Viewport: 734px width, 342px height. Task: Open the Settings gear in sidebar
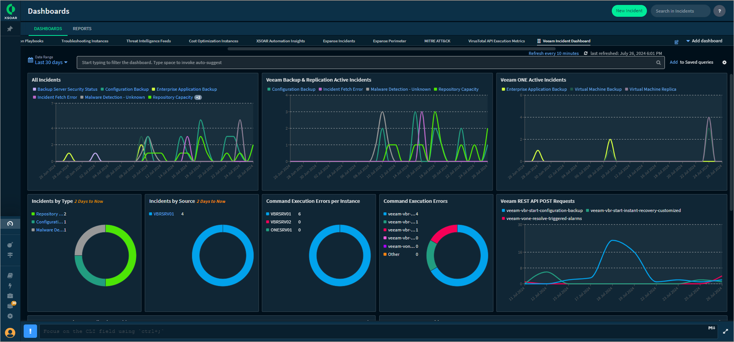click(10, 316)
